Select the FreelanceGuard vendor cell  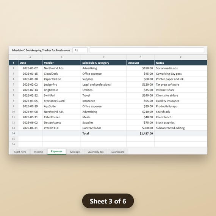pos(61,101)
